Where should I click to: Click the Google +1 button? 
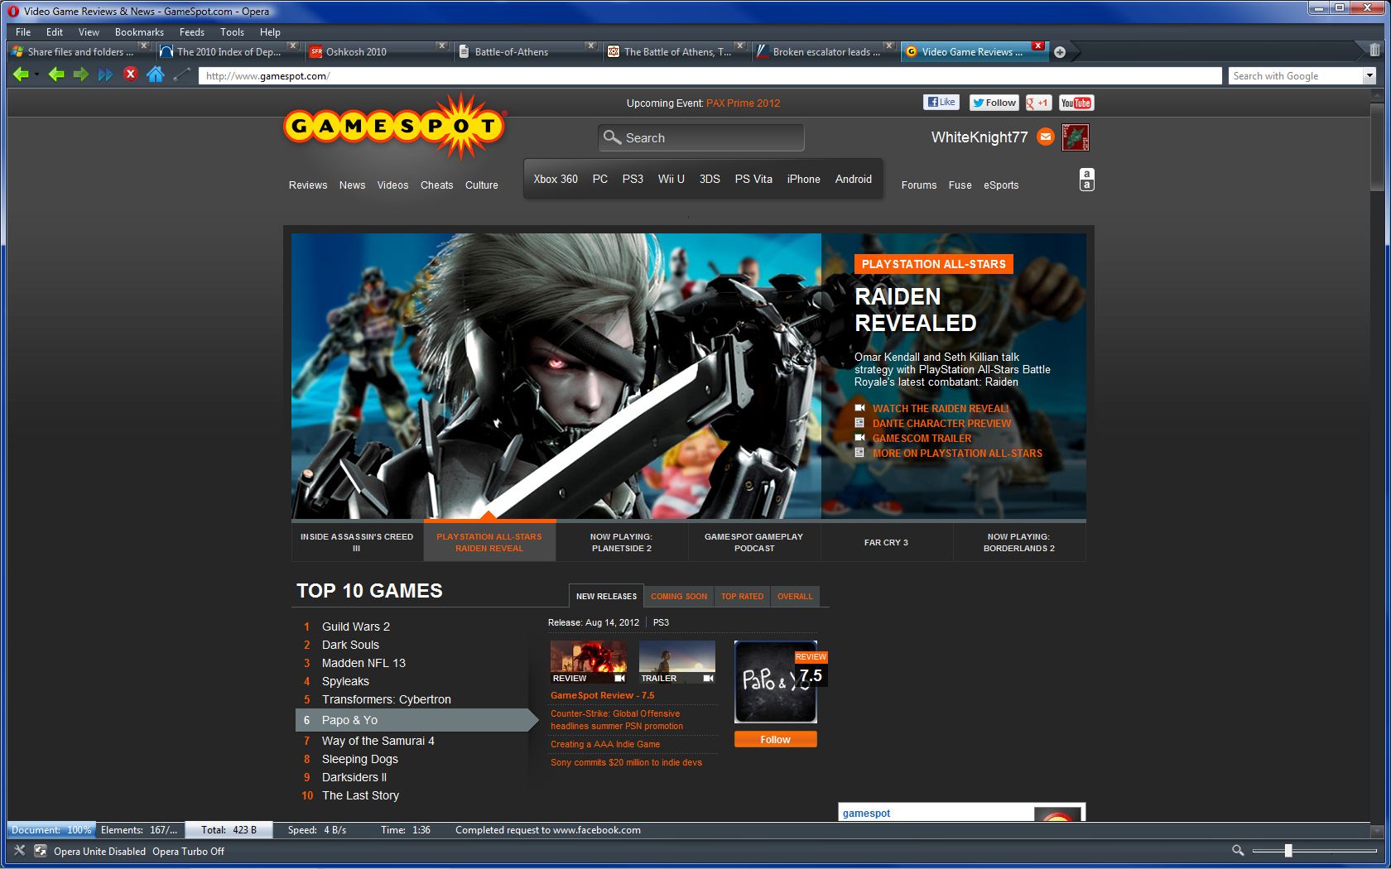1038,103
